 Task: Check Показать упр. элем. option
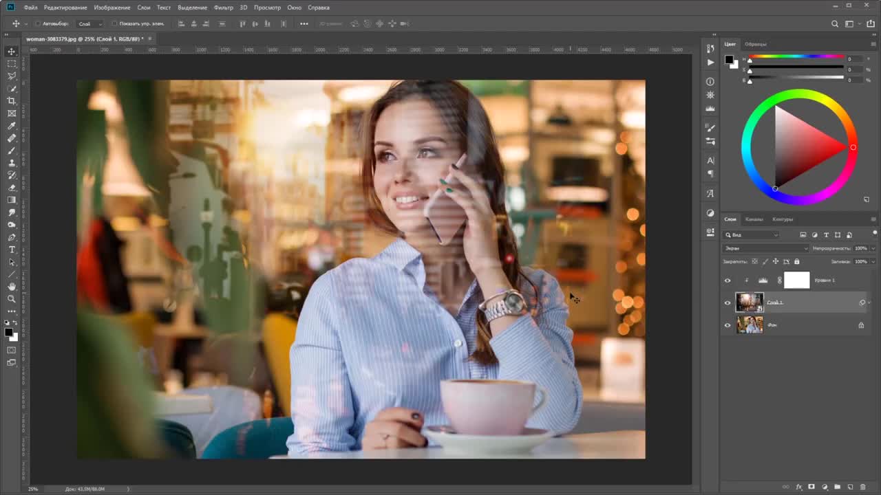click(114, 24)
